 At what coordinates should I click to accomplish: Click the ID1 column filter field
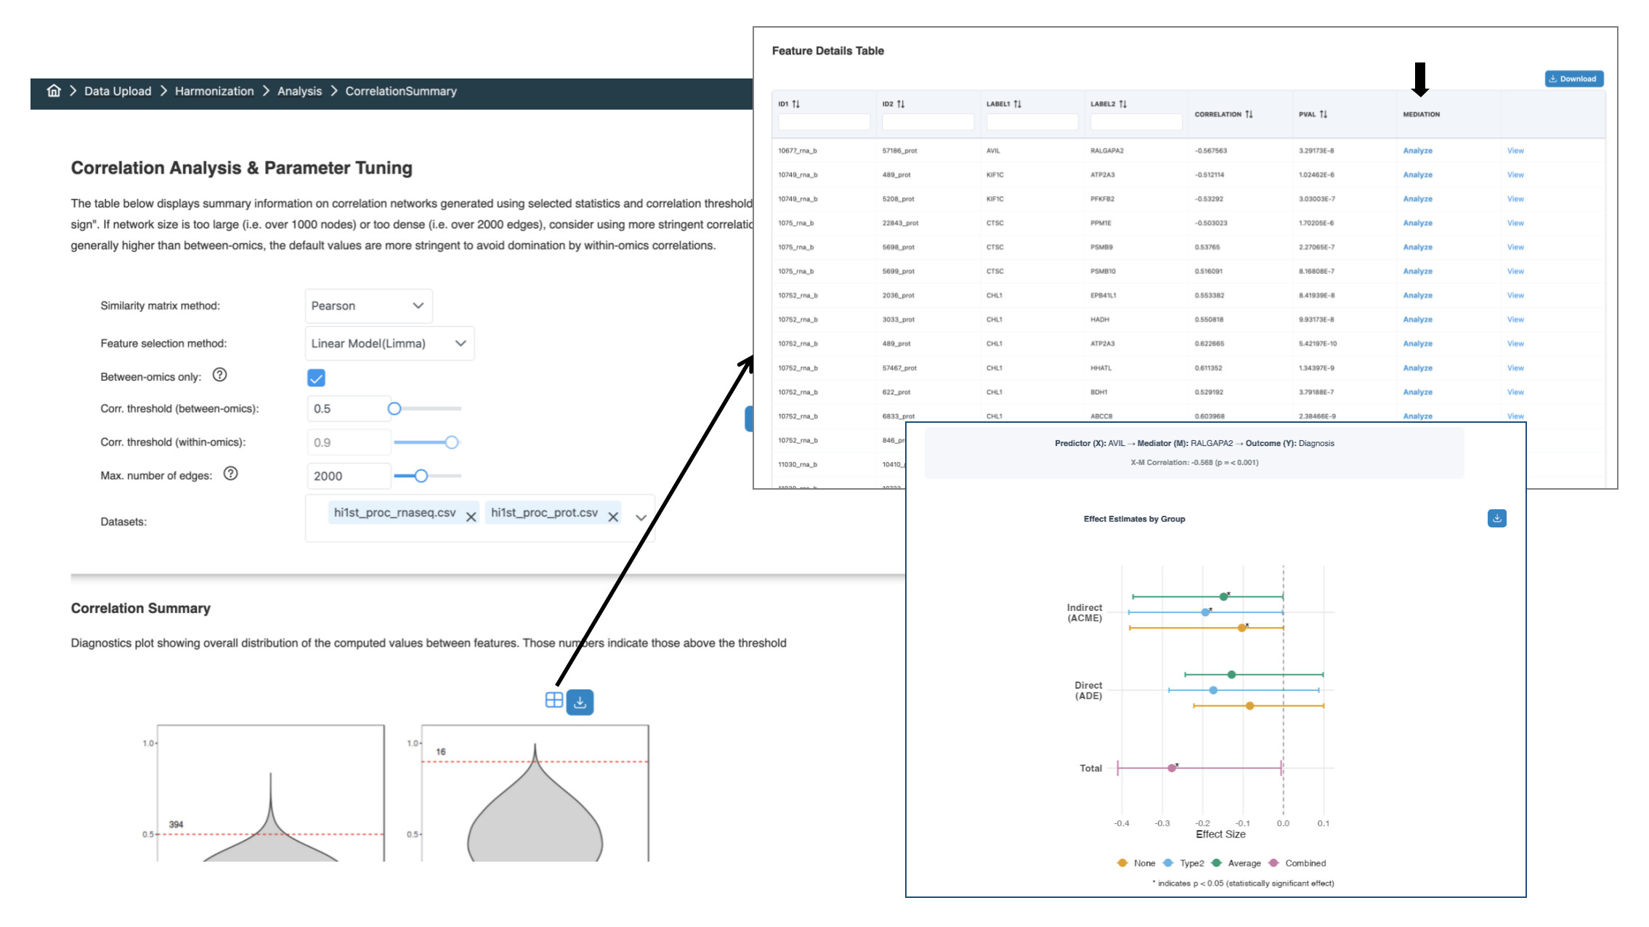823,122
